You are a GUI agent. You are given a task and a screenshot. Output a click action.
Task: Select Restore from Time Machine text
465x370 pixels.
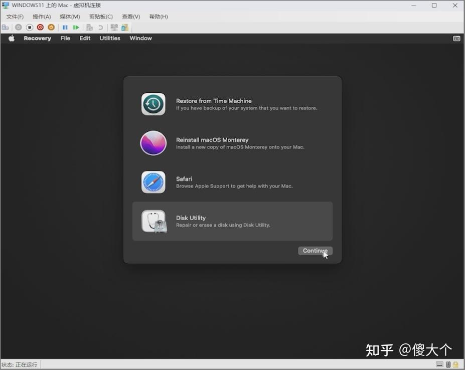pos(214,101)
